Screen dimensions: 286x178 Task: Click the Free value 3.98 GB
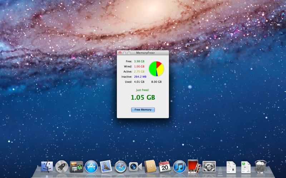coord(139,61)
